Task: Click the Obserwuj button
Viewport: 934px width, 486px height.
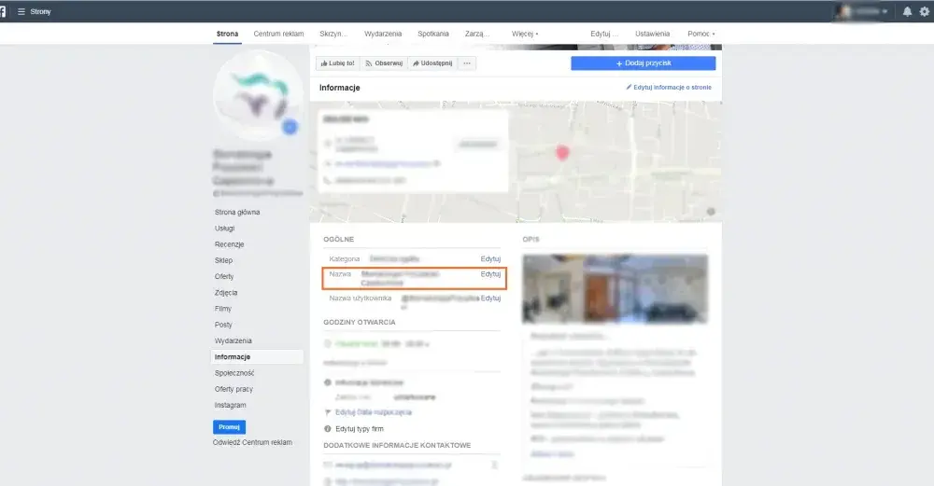Action: click(x=384, y=63)
